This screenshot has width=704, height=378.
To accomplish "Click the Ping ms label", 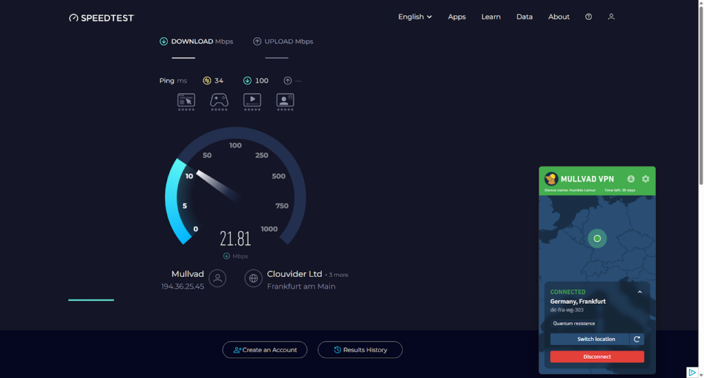I will coord(173,80).
